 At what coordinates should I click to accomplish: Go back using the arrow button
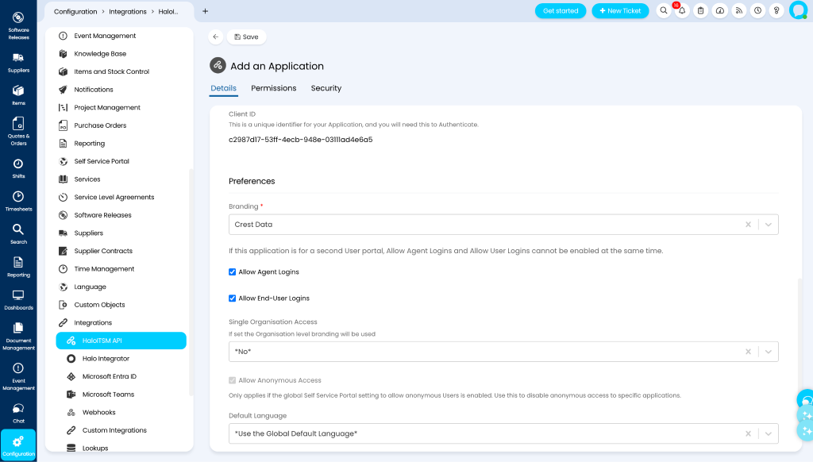(216, 37)
